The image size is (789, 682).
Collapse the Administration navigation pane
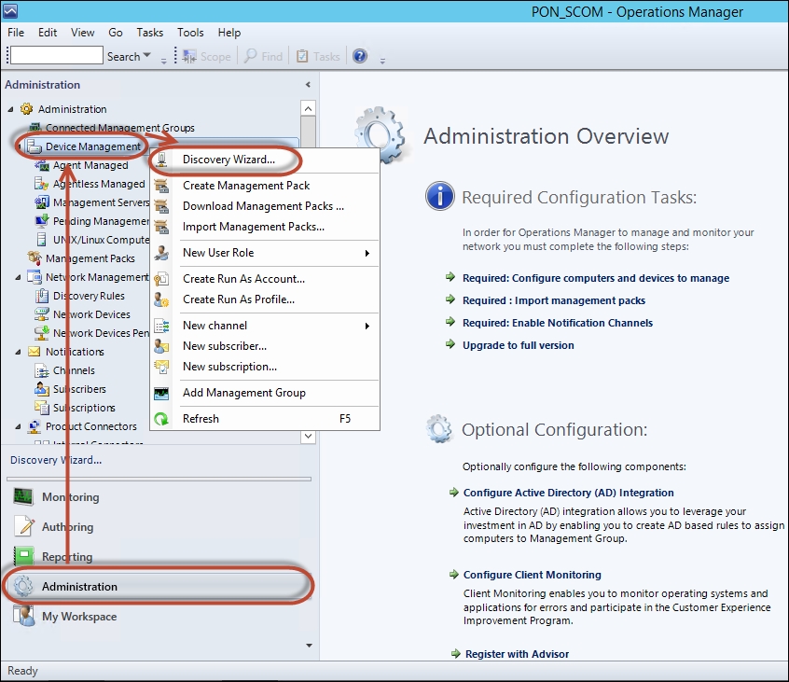click(x=308, y=85)
